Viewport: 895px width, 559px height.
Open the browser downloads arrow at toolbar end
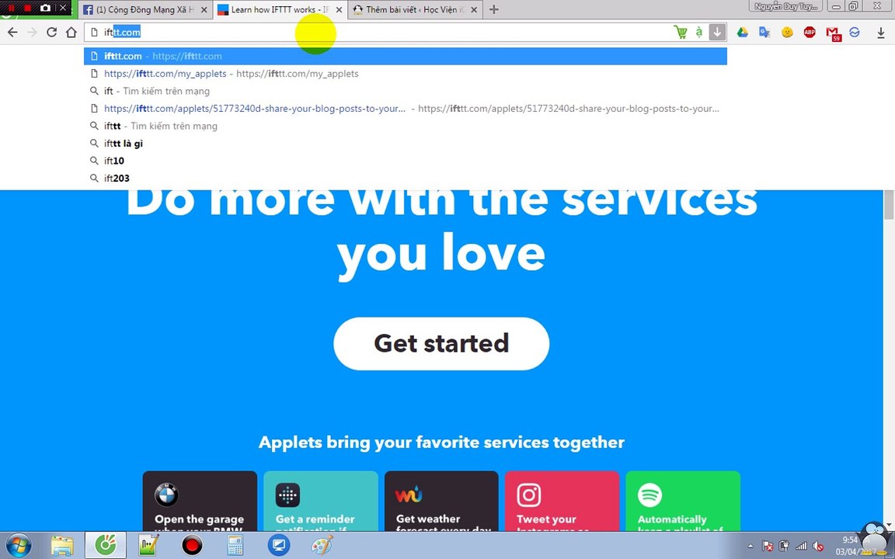coord(881,33)
